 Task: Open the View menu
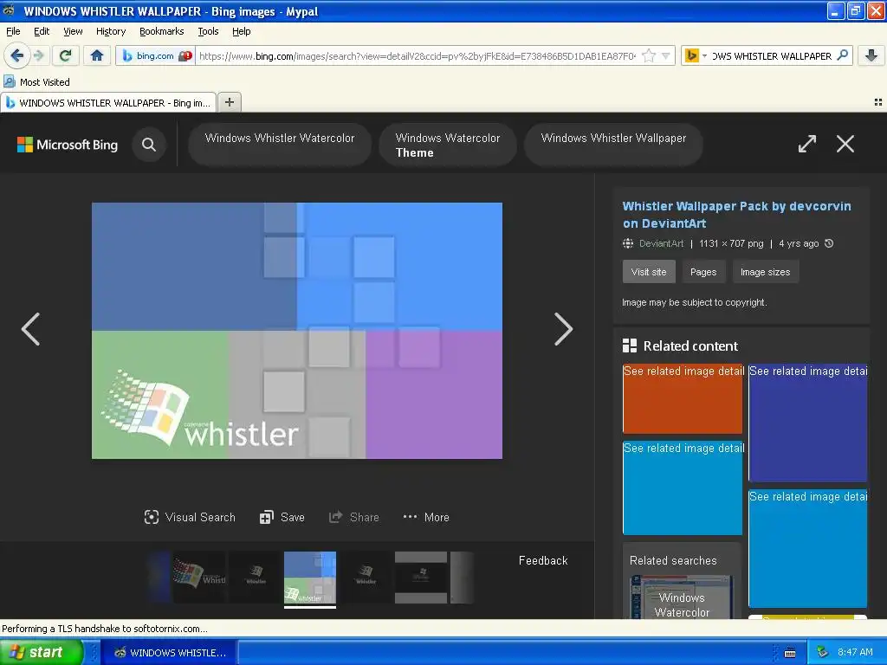[x=73, y=31]
